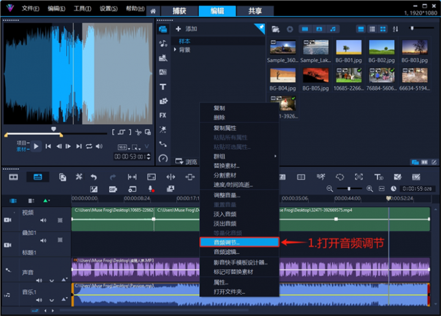Open the 3D title editor icon
Screen dimensions: 441x316
(379, 177)
